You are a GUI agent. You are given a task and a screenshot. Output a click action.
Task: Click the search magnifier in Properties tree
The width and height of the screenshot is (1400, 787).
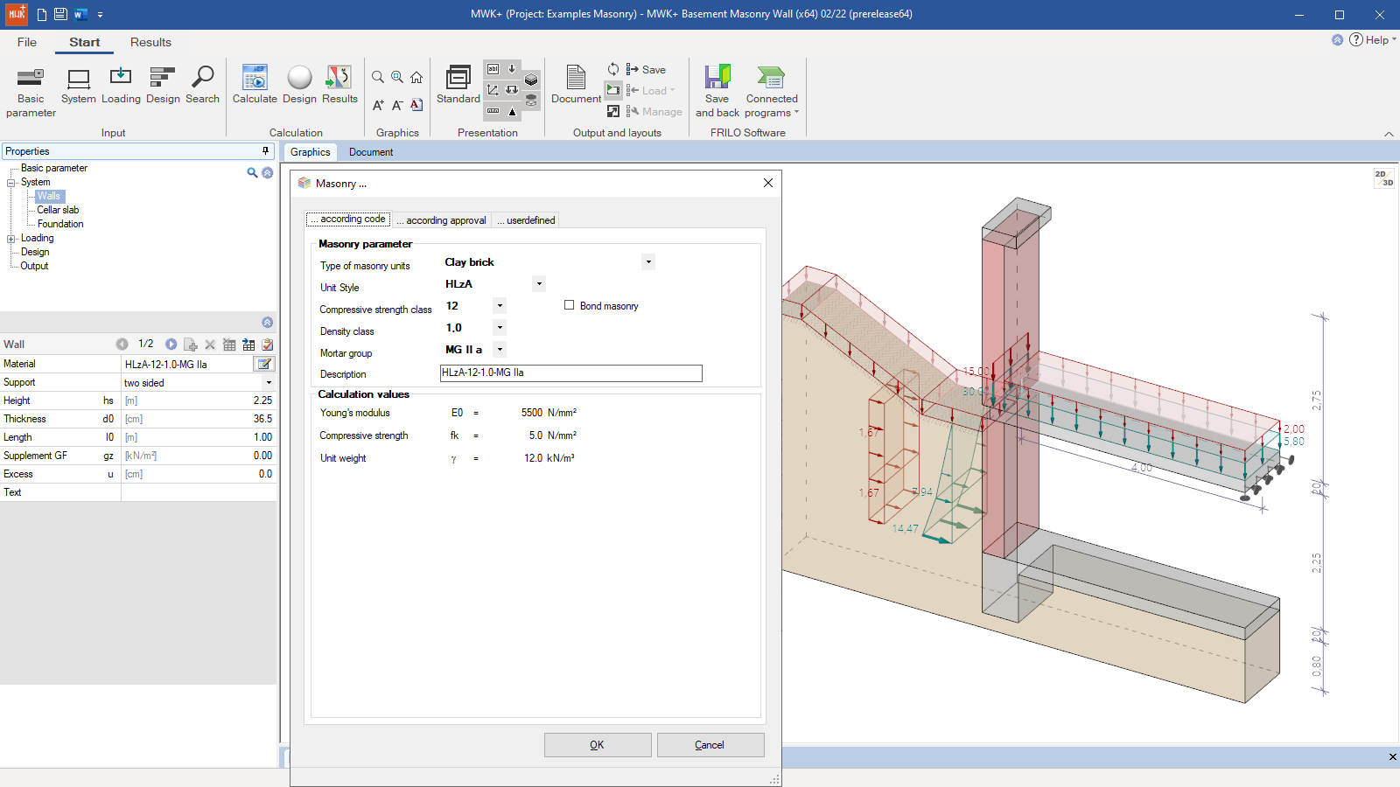pos(252,173)
